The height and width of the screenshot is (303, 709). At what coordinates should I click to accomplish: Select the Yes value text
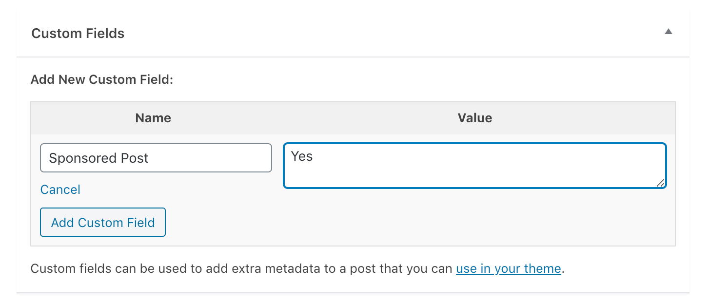302,157
